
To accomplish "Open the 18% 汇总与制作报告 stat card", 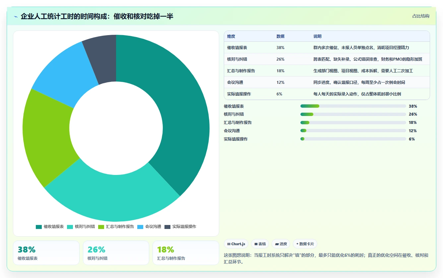I will 186,253.
